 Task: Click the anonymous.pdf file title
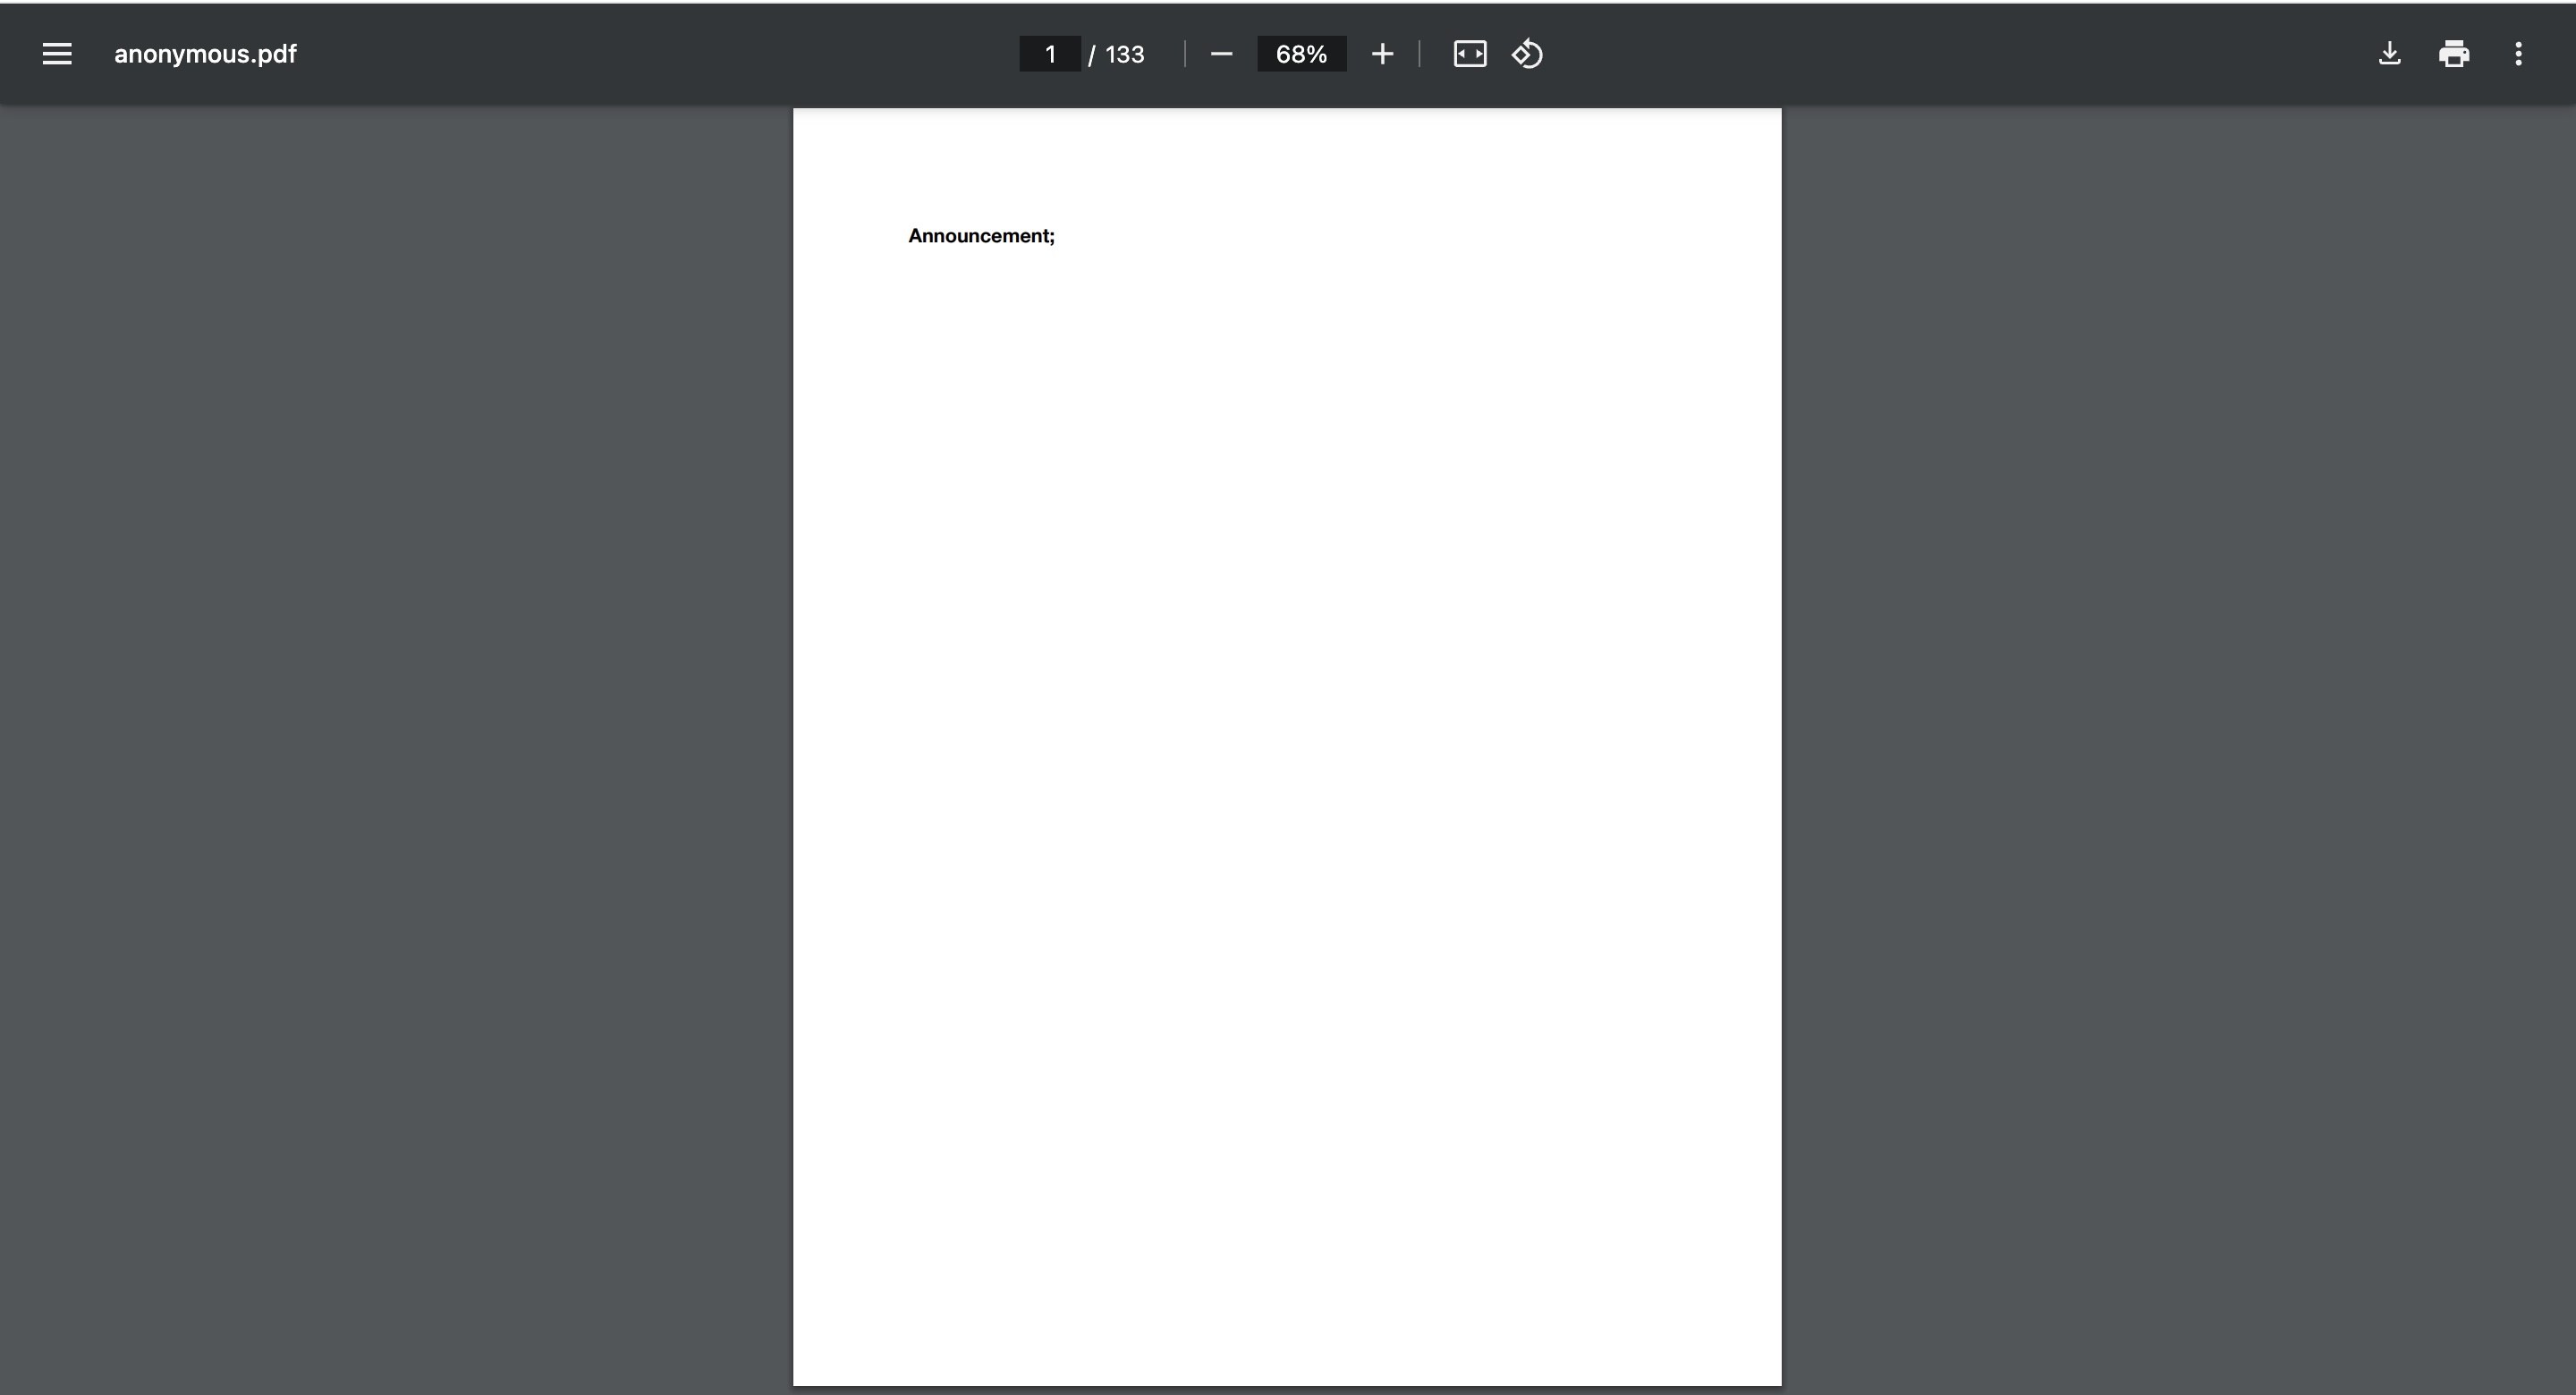pos(205,54)
